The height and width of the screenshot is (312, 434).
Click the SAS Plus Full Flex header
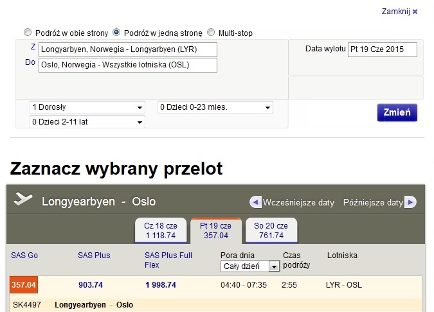tap(168, 260)
